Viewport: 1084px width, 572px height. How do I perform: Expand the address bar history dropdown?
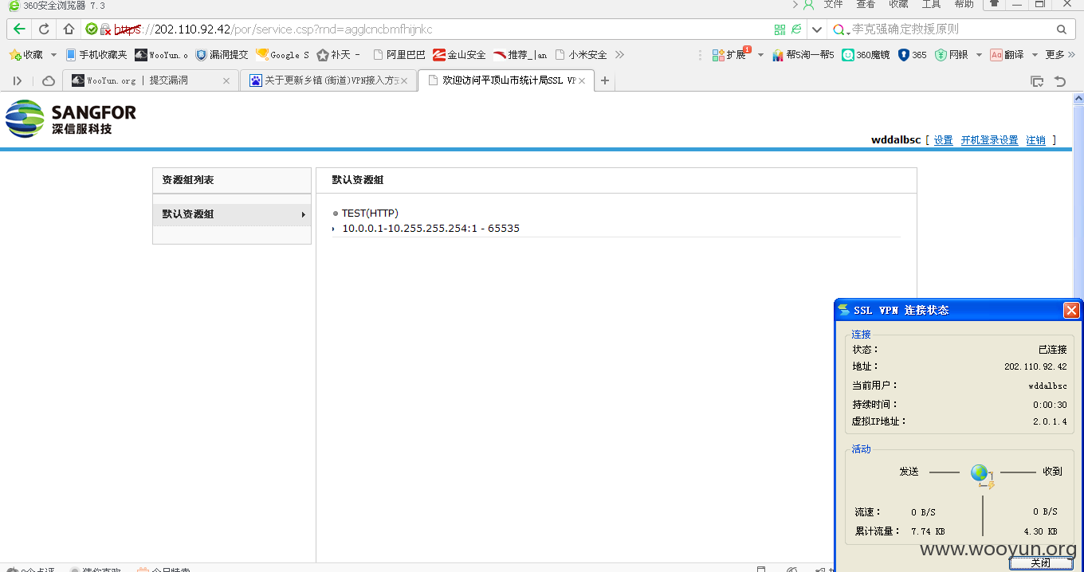click(x=816, y=29)
